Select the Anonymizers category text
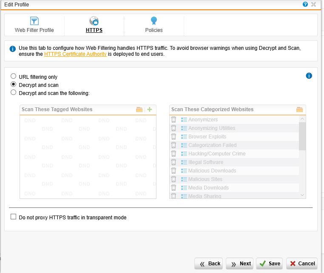This screenshot has width=324, height=273. pyautogui.click(x=203, y=120)
